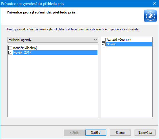Viewport: 159px width, 139px height.
Task: Uncheck the Novák, 2017 checkbox
Action: (10, 52)
